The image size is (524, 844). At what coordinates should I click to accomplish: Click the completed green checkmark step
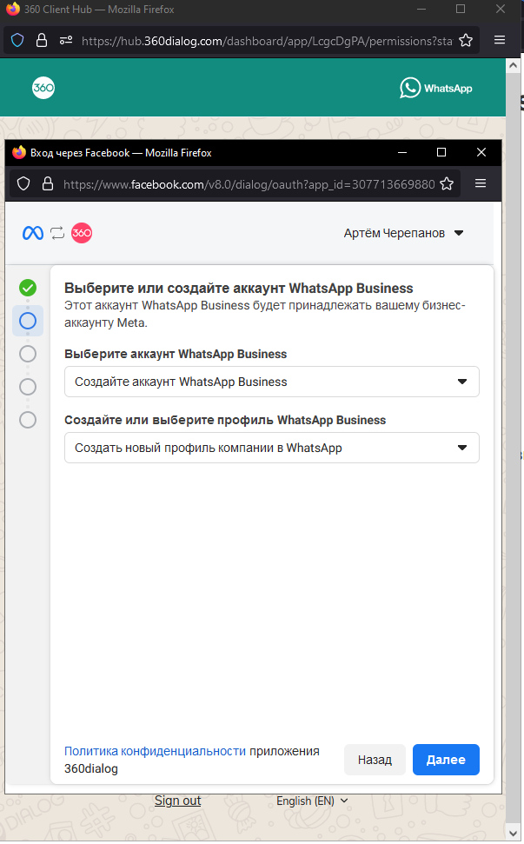point(28,288)
